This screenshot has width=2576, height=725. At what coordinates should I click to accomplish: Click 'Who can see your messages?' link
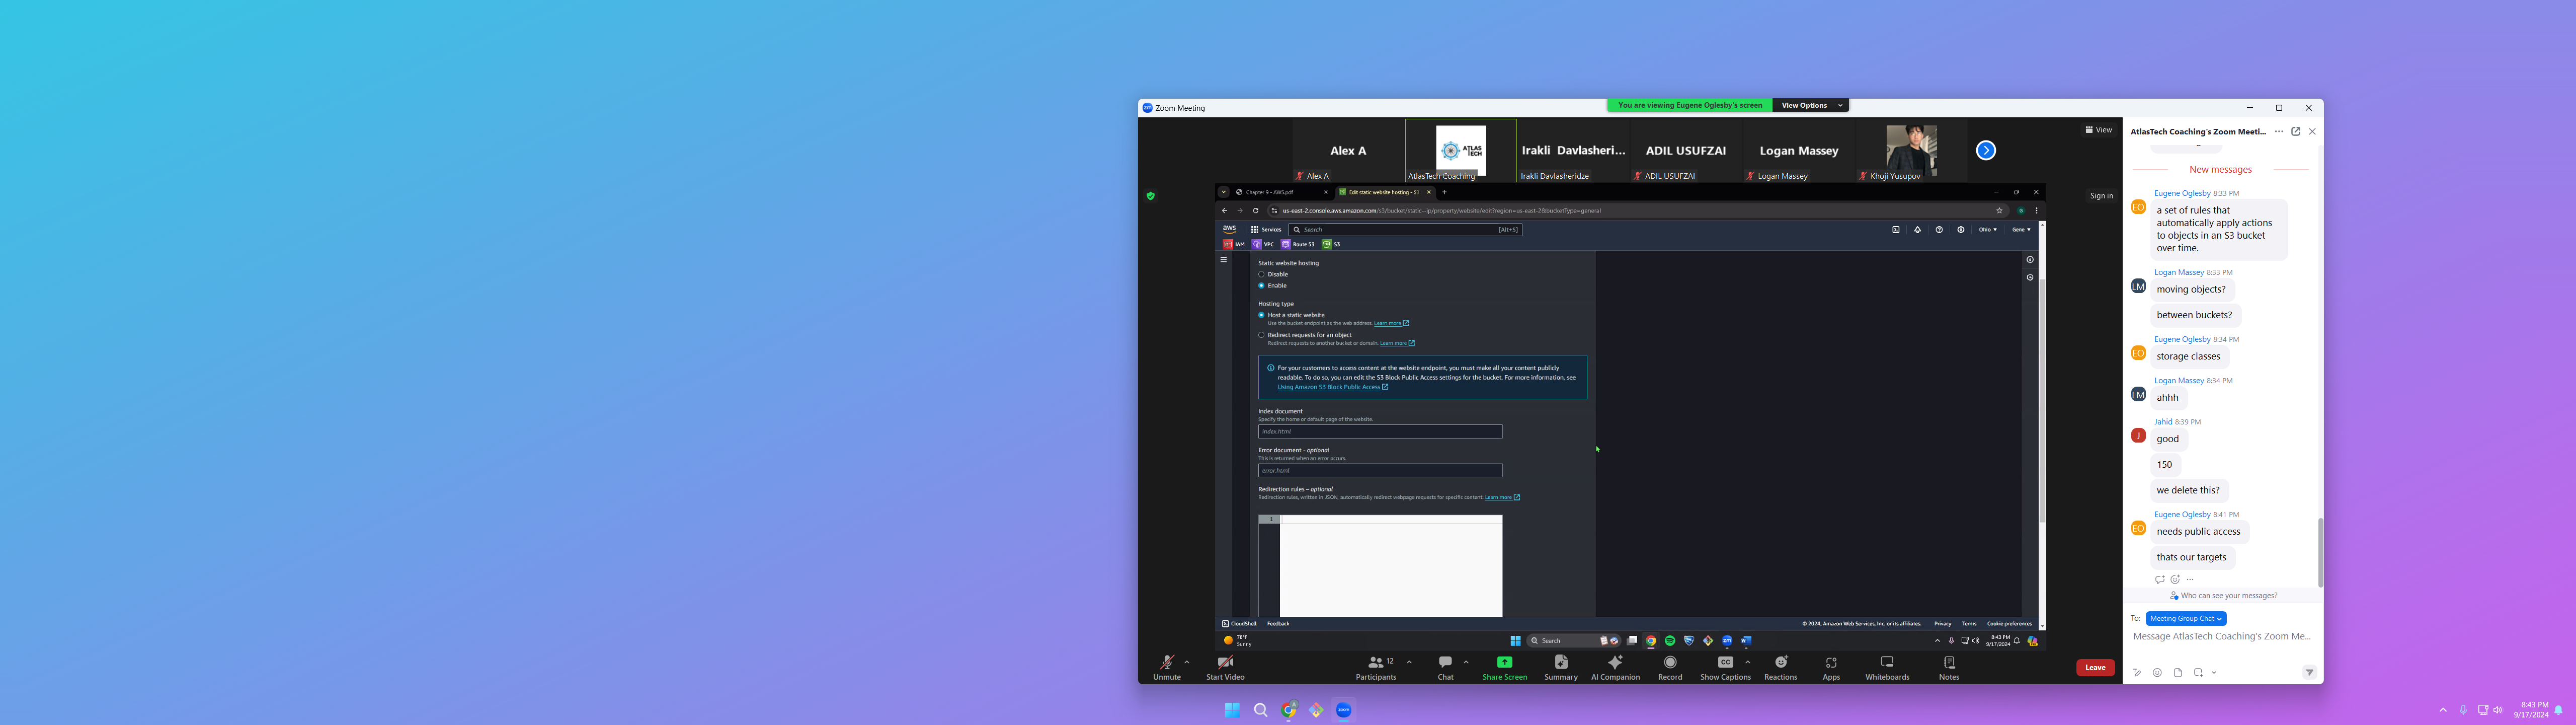2228,596
